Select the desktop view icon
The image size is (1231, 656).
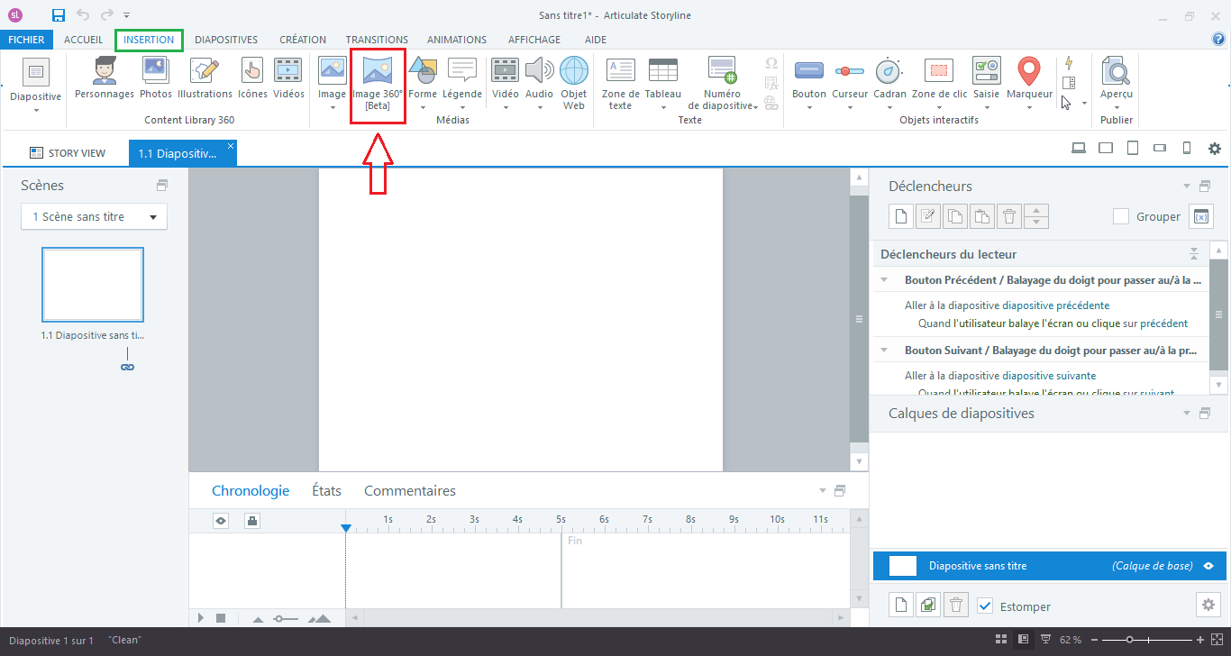click(x=1078, y=149)
